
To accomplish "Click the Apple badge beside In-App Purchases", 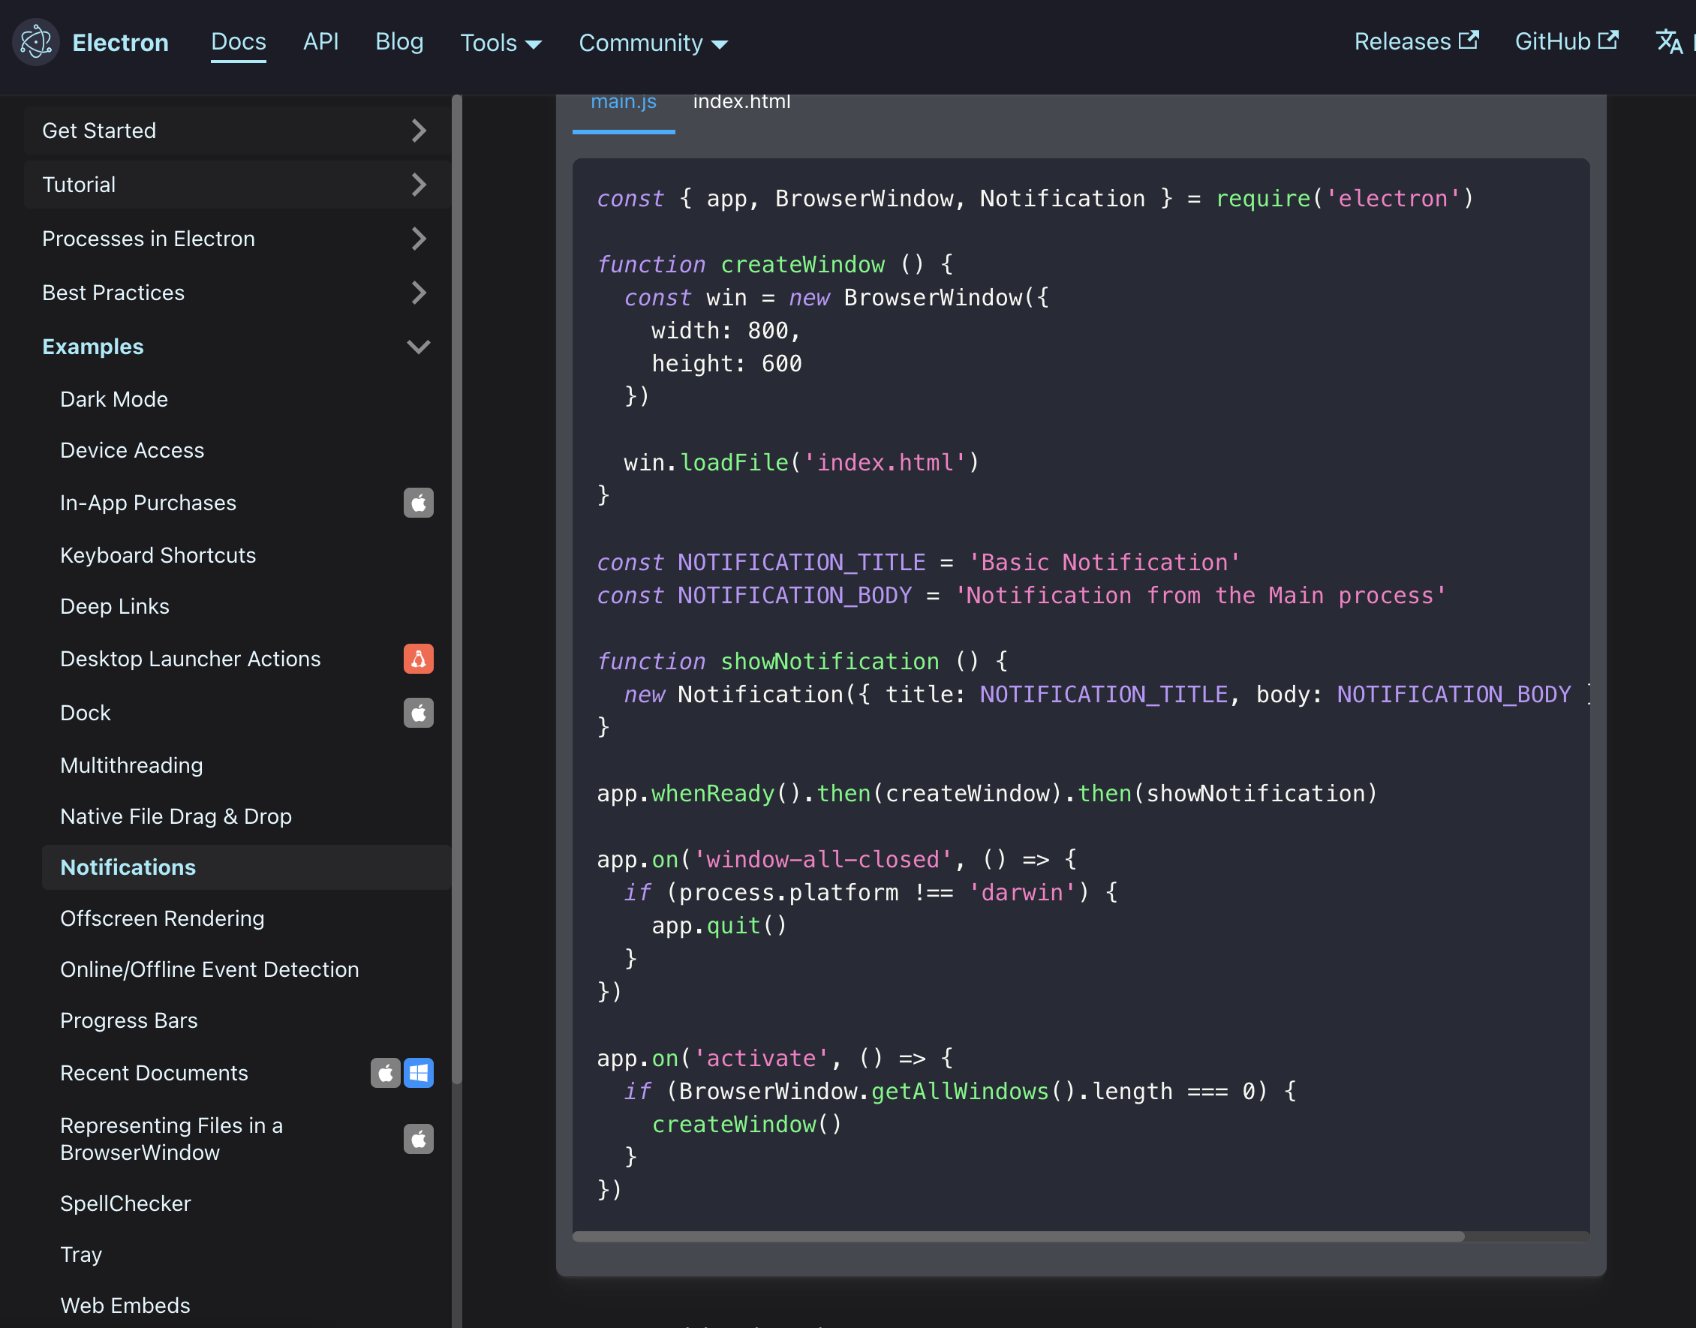I will (x=418, y=503).
